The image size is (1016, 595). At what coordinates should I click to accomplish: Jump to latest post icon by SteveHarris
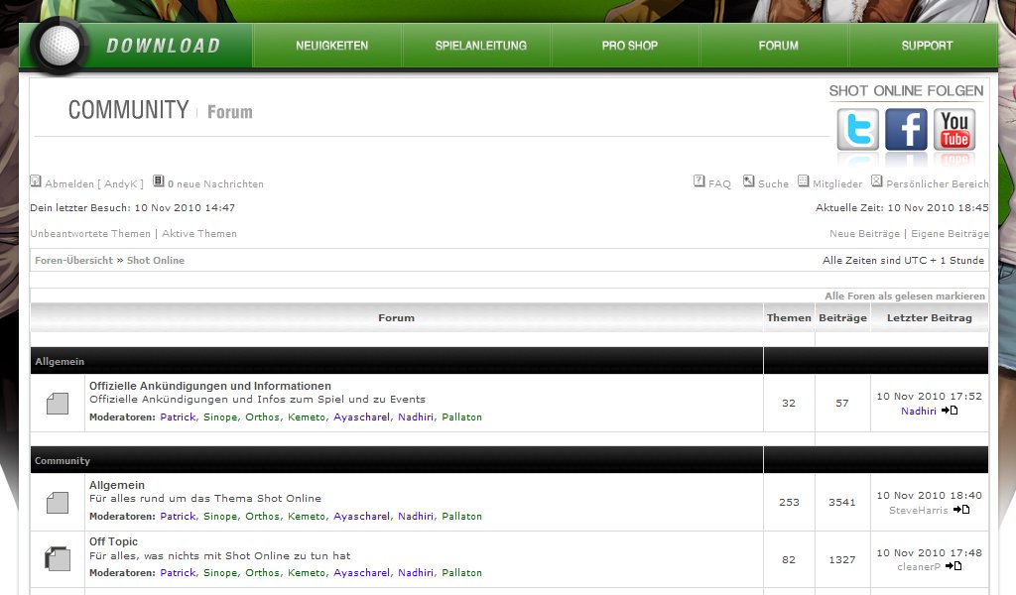(961, 510)
